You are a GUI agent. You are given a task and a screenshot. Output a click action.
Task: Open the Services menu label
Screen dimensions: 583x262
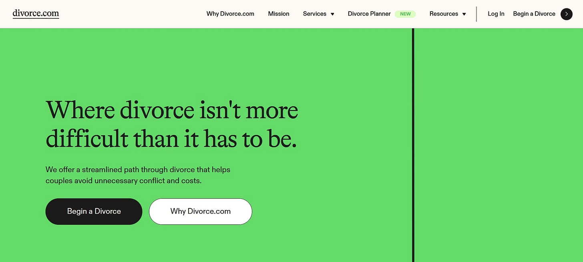click(x=315, y=14)
